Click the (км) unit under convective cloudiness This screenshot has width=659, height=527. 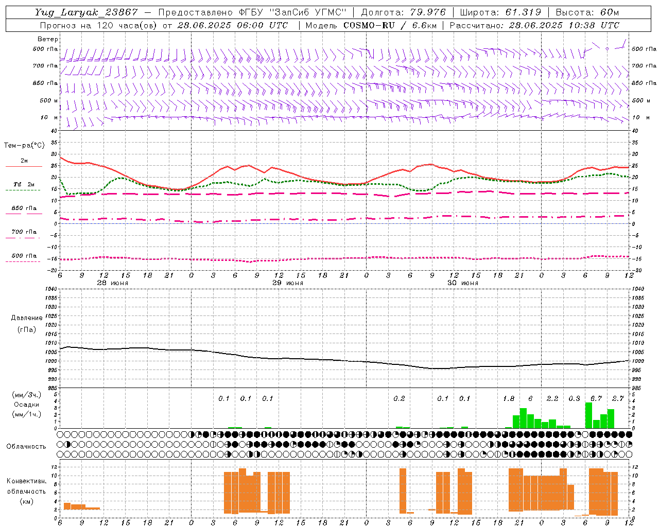26,501
